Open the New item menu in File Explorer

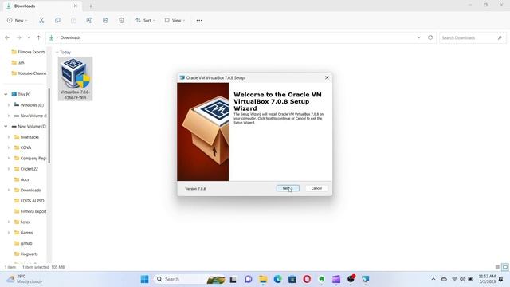pyautogui.click(x=18, y=20)
